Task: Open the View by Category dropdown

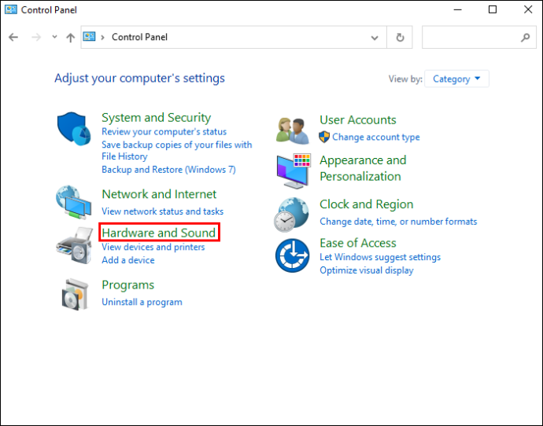Action: click(456, 79)
